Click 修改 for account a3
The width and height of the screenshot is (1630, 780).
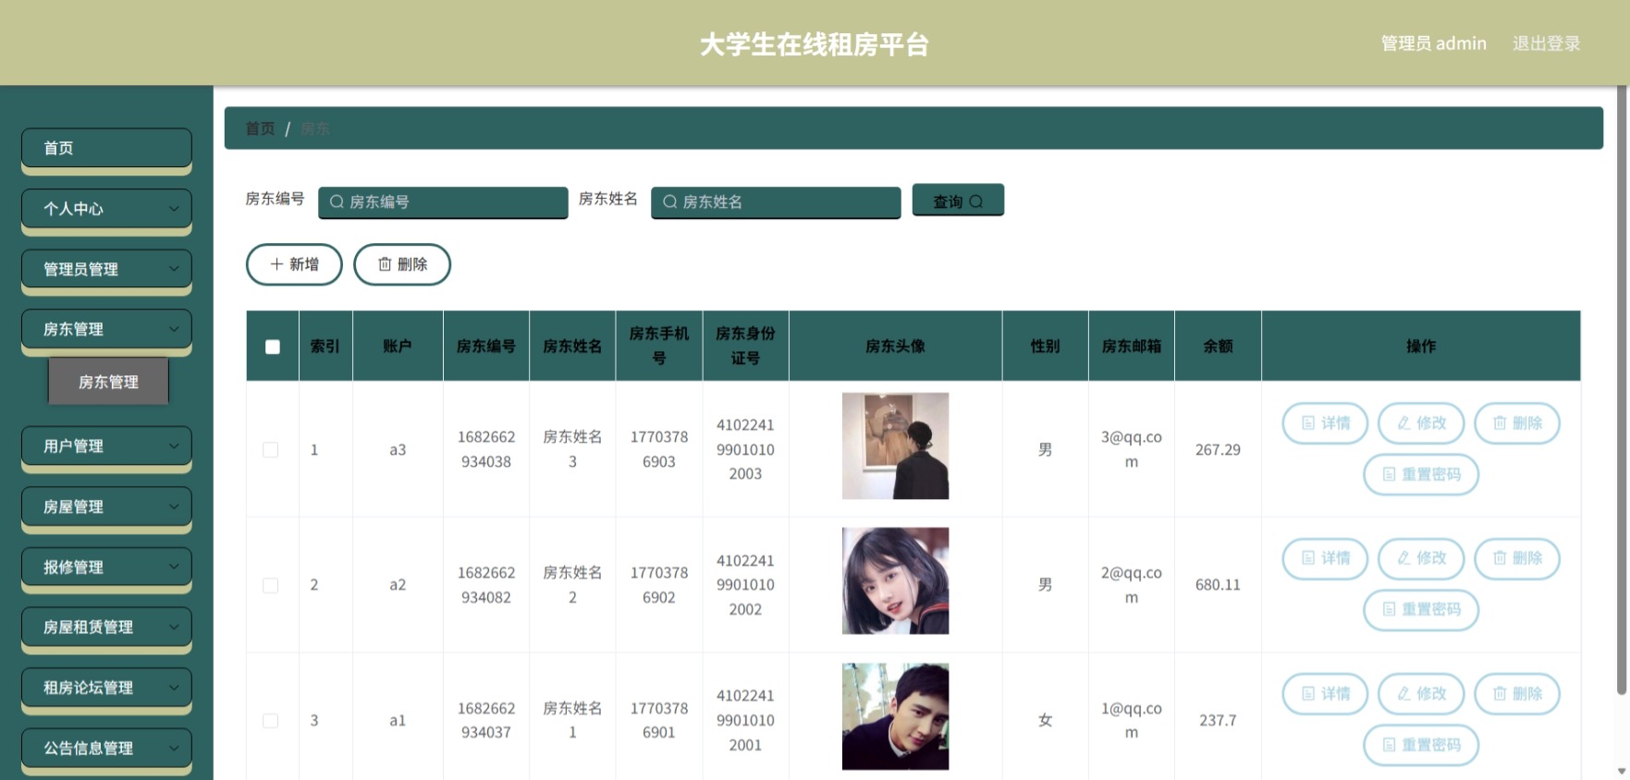[1421, 423]
